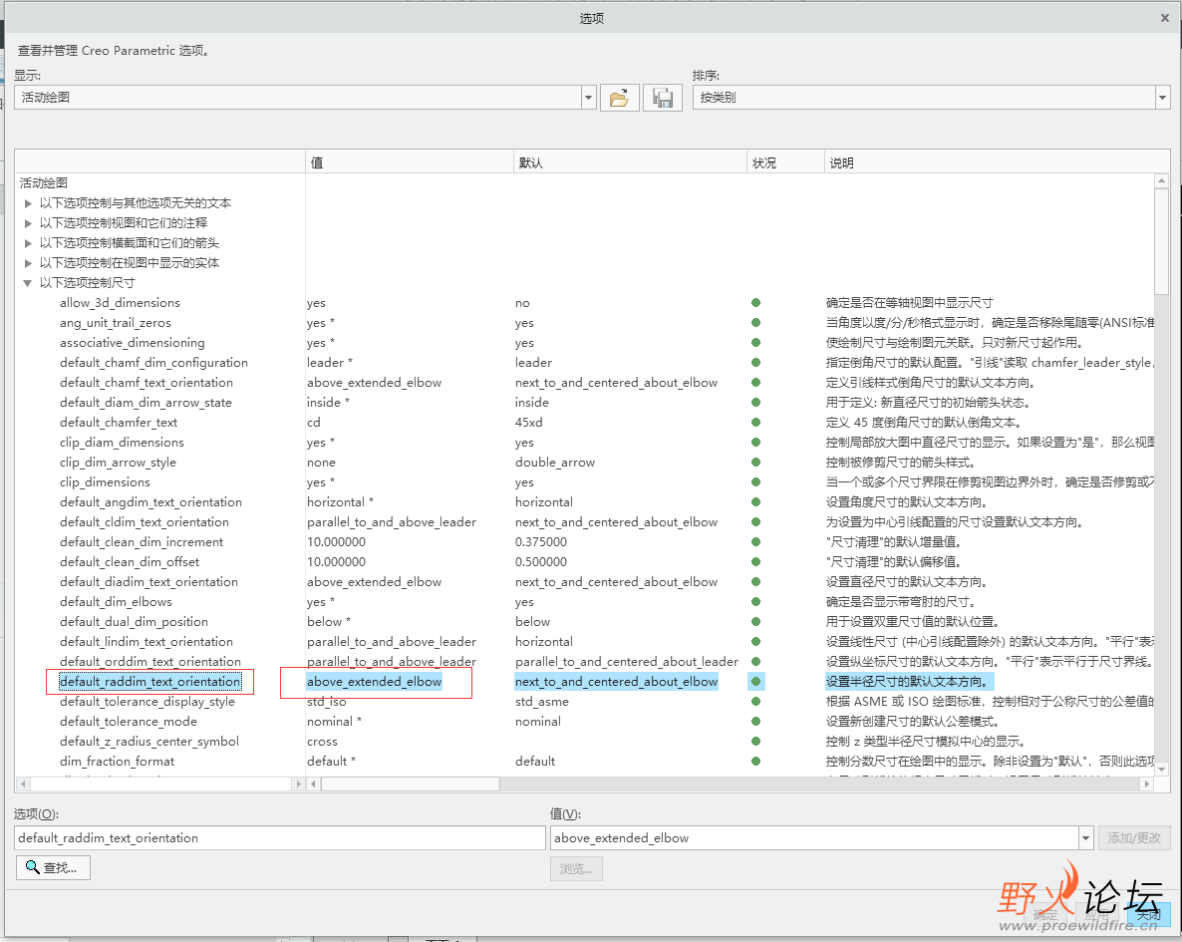
Task: Click the 值(V) value input field
Action: click(815, 838)
